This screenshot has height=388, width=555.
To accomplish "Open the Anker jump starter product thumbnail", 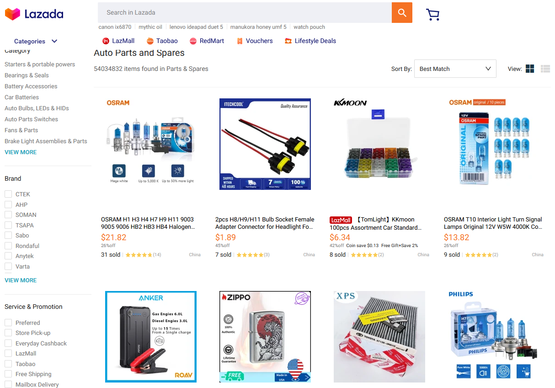I will 151,336.
